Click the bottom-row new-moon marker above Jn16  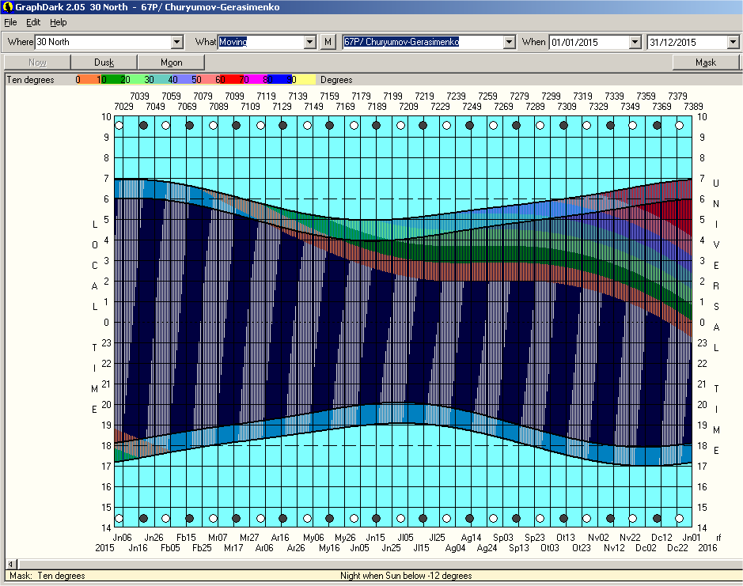click(143, 519)
